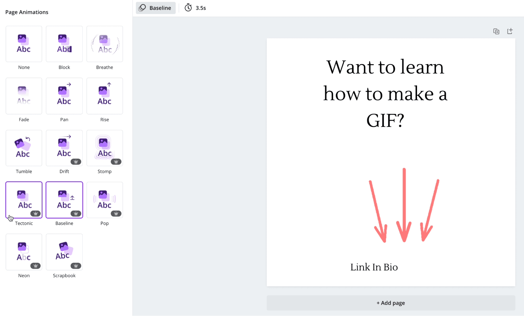Click the selected Baseline animation thumbnail
The width and height of the screenshot is (524, 316).
point(64,200)
